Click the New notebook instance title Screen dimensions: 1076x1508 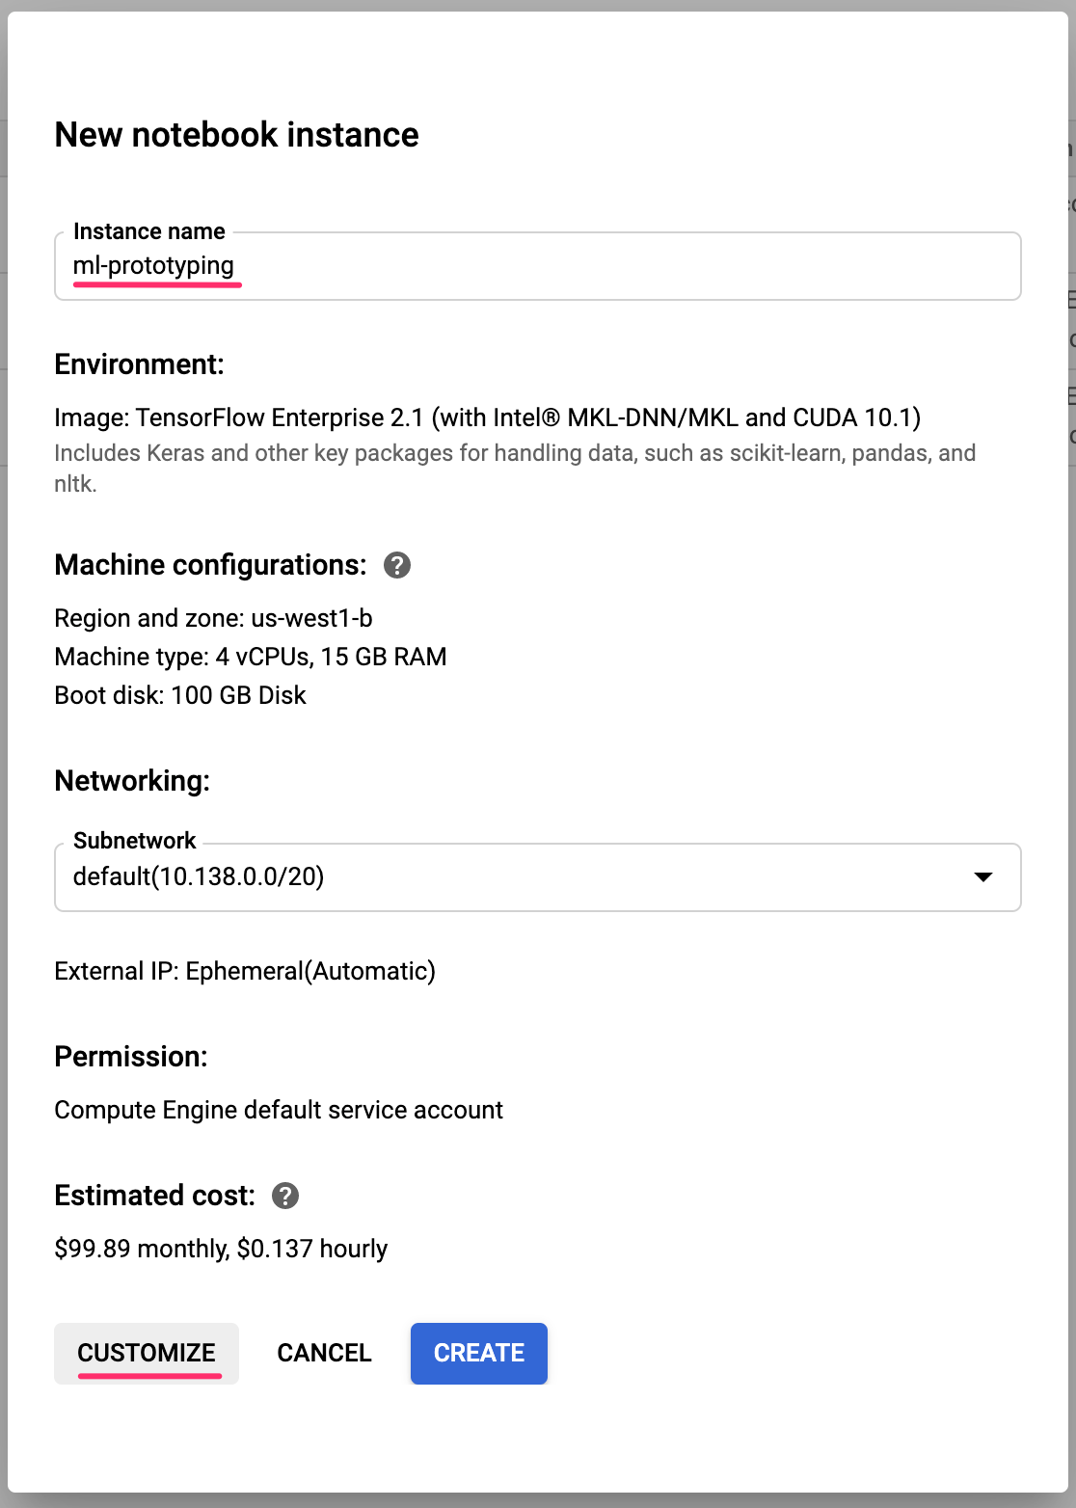(x=236, y=135)
